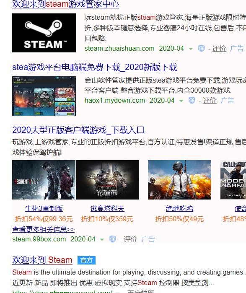Click the Escape from Tarkov game image

[x=107, y=180]
